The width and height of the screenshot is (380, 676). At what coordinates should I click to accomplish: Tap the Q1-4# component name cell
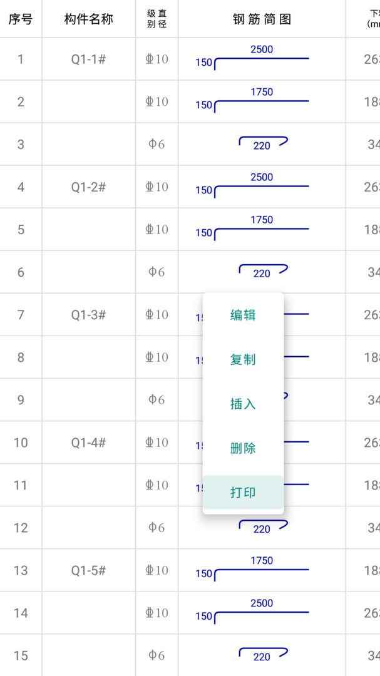click(89, 443)
